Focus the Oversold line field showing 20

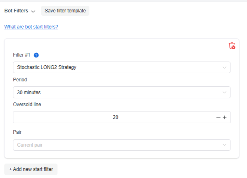[114, 117]
